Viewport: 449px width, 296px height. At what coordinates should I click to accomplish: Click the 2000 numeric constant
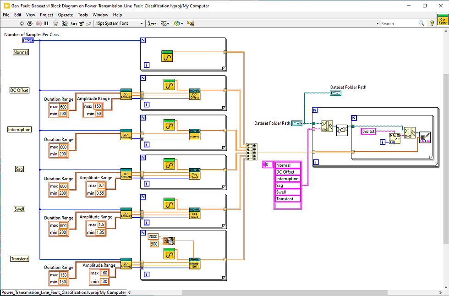click(153, 236)
